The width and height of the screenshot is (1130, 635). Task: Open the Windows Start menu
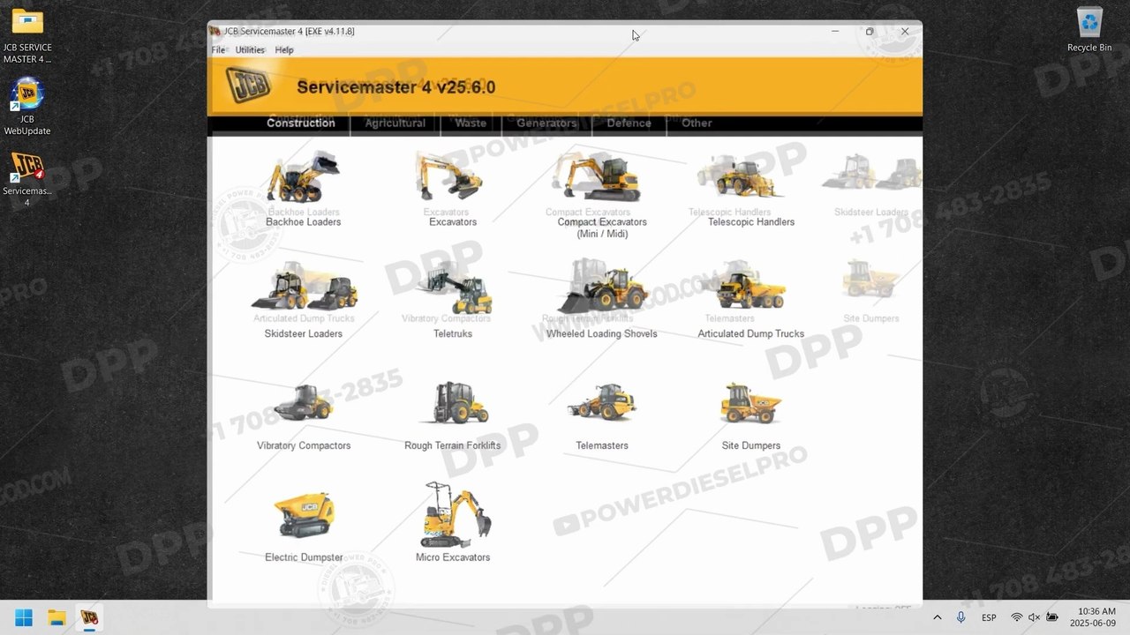click(x=24, y=617)
